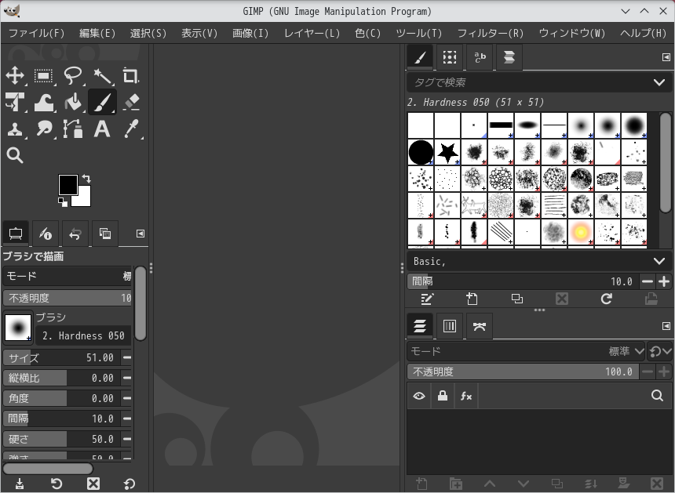The image size is (675, 493).
Task: Click the Zoom magnifier tool
Action: click(15, 155)
